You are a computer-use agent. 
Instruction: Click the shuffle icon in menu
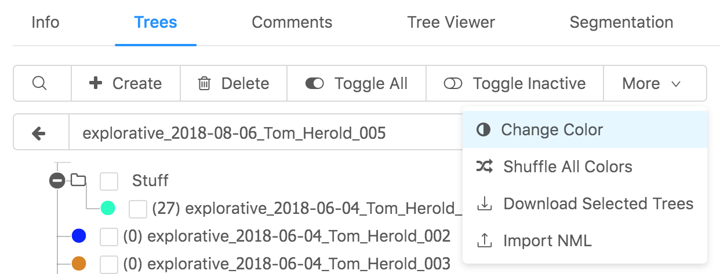tap(484, 167)
